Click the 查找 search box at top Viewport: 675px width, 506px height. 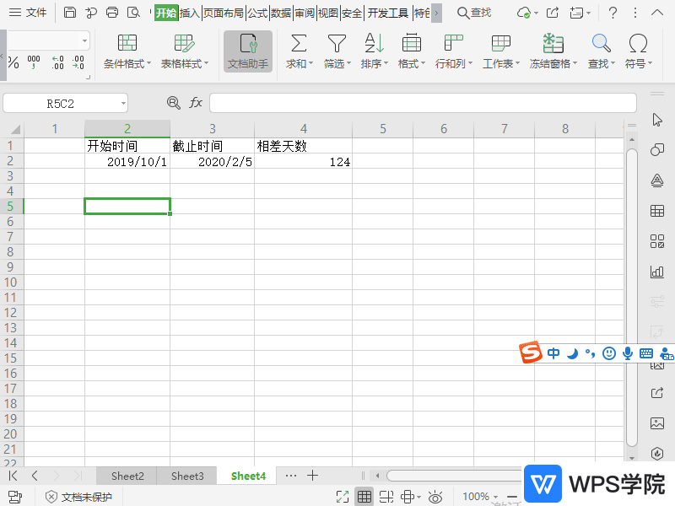click(x=474, y=13)
